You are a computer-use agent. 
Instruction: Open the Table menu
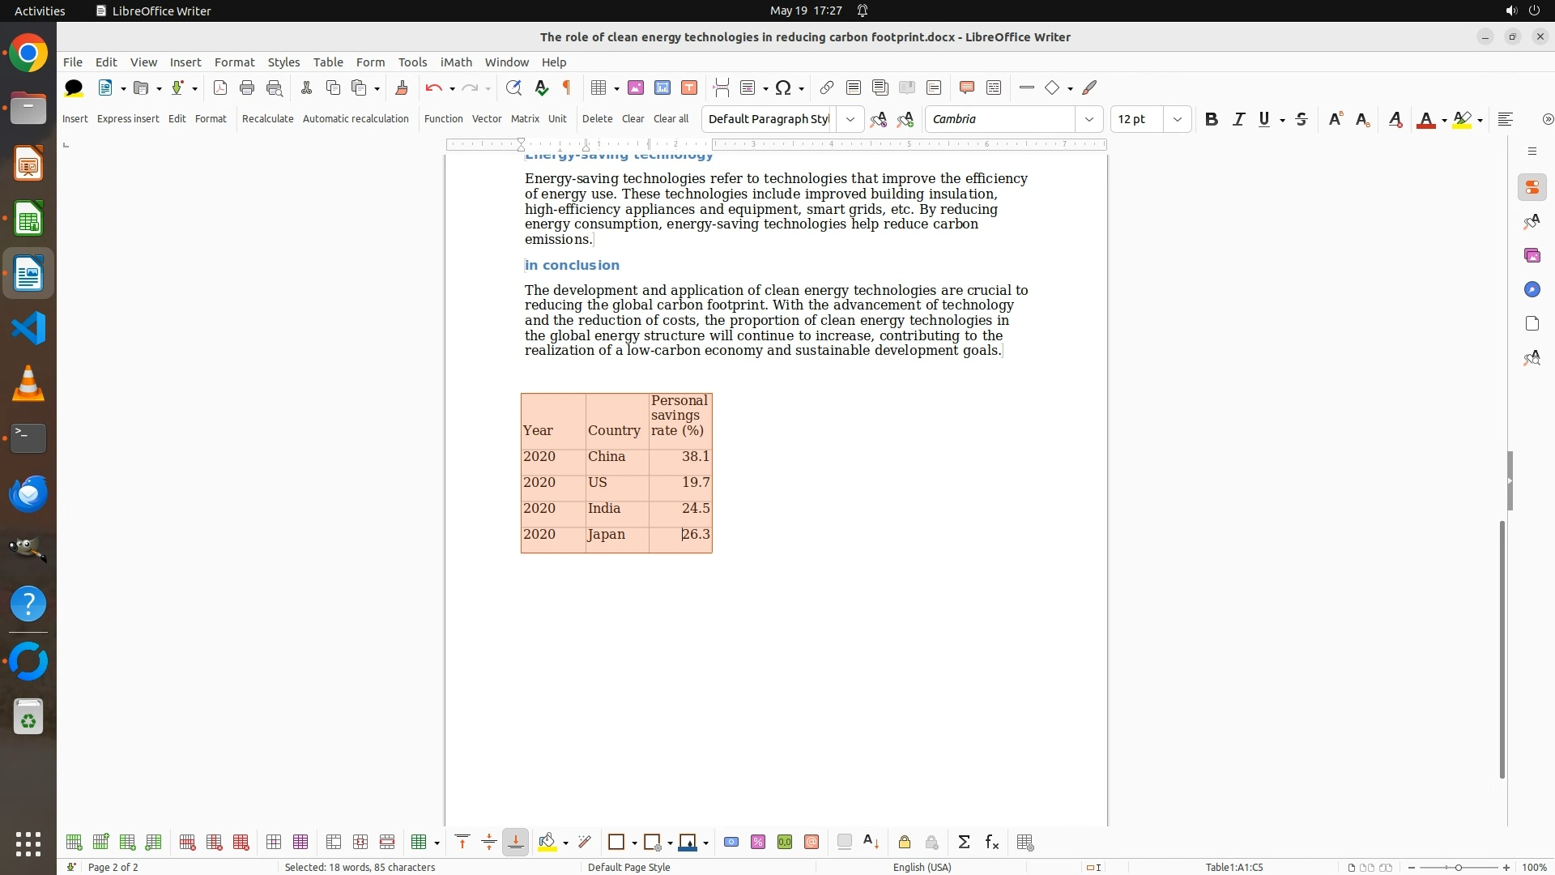[x=328, y=62]
